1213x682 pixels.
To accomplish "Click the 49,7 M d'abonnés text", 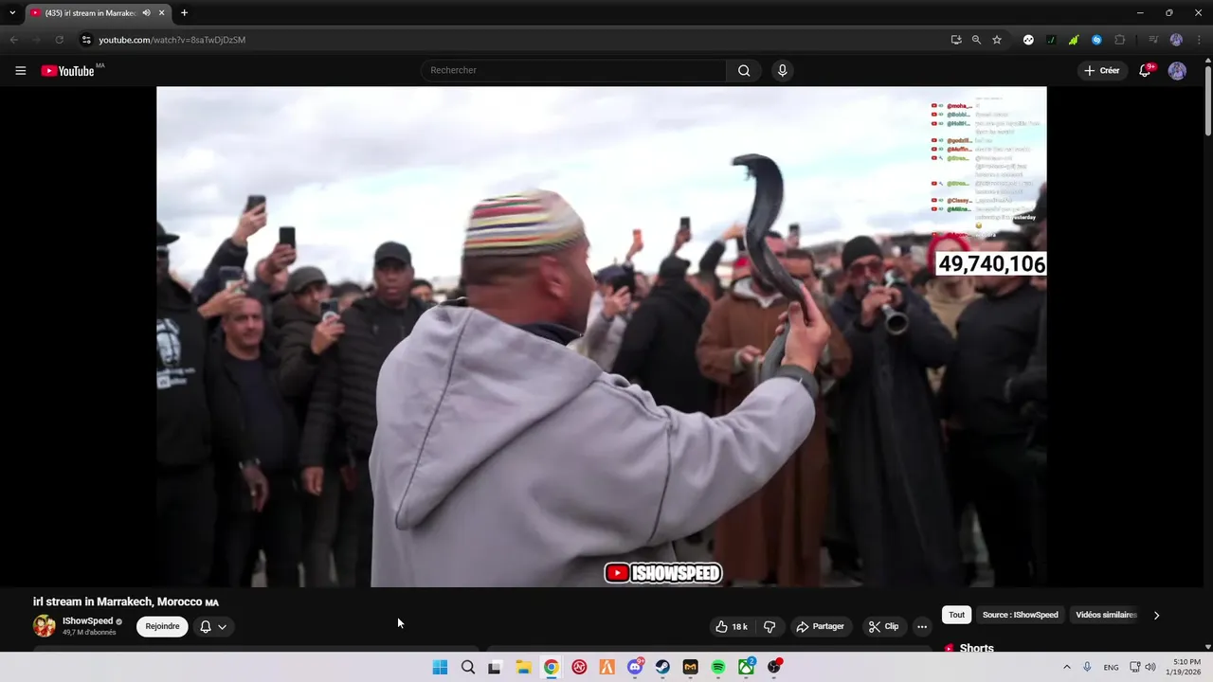I will (x=89, y=632).
